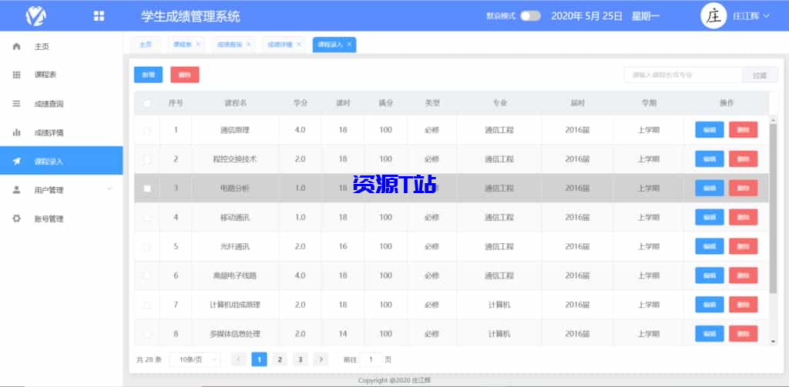Screen dimensions: 789x387
Task: Click the 前往 page number input
Action: pos(371,359)
